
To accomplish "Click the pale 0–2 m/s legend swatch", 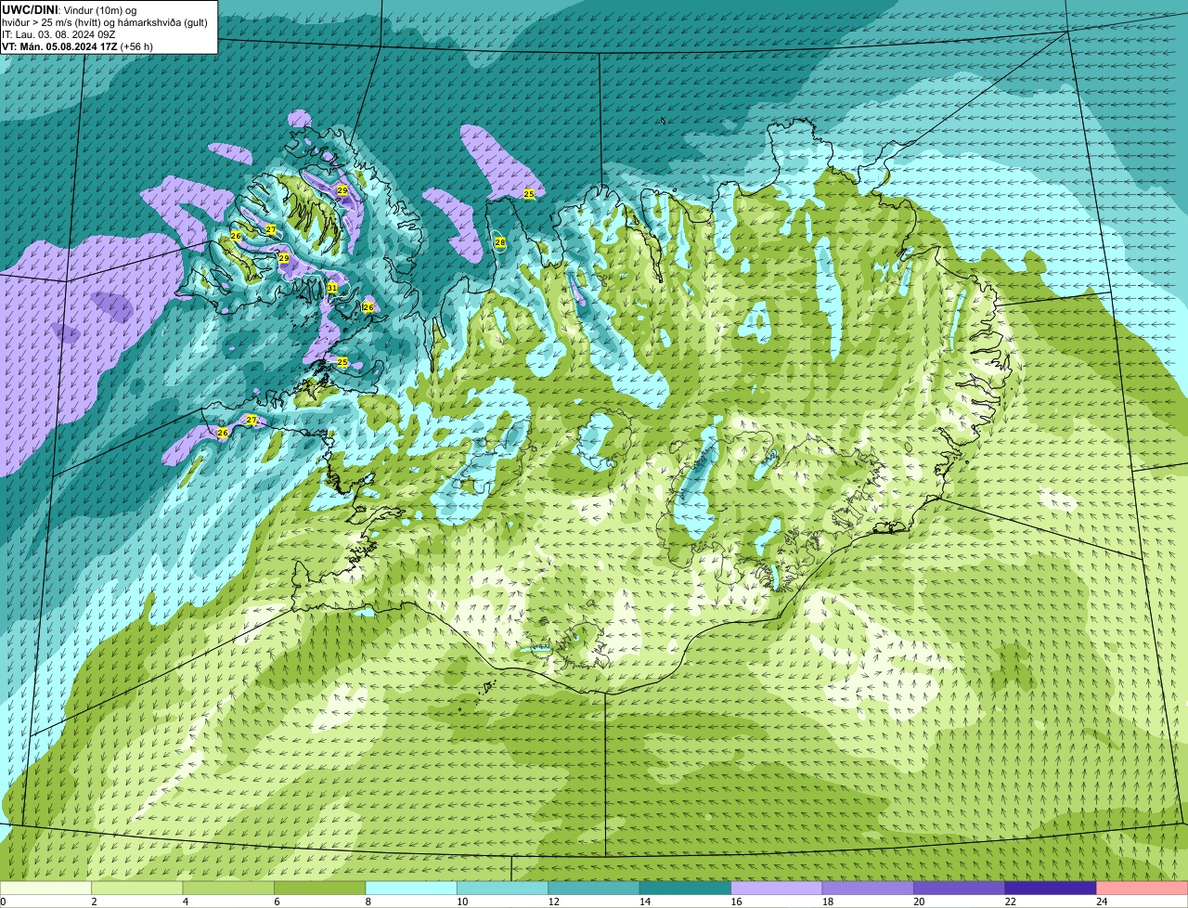I will [45, 888].
